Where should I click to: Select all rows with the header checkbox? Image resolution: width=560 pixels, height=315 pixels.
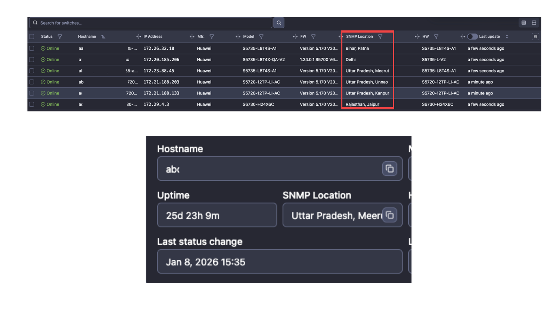coord(32,37)
